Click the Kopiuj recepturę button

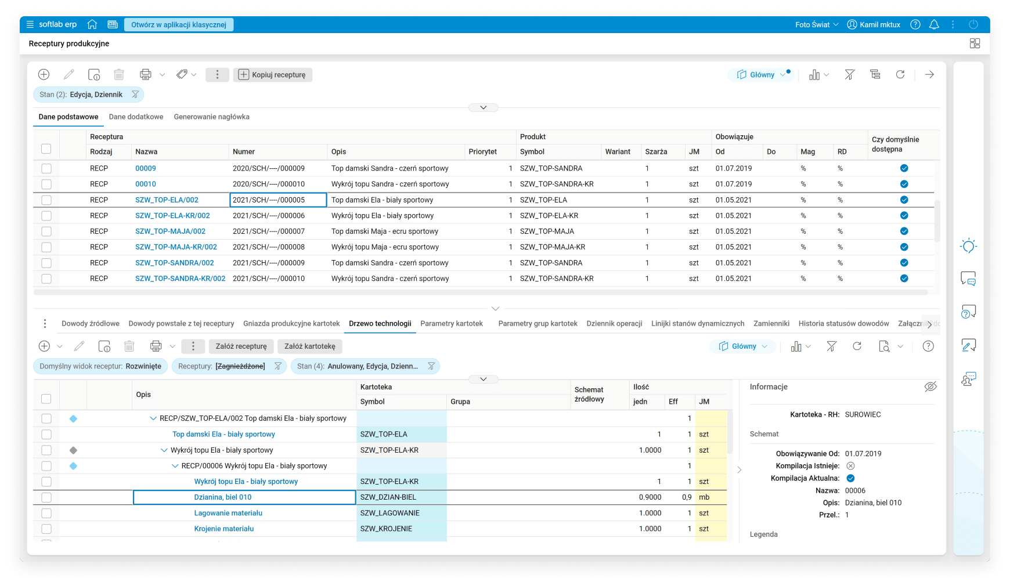[273, 75]
